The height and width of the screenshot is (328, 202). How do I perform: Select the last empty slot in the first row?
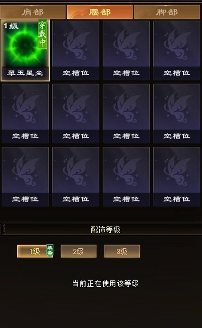177,50
